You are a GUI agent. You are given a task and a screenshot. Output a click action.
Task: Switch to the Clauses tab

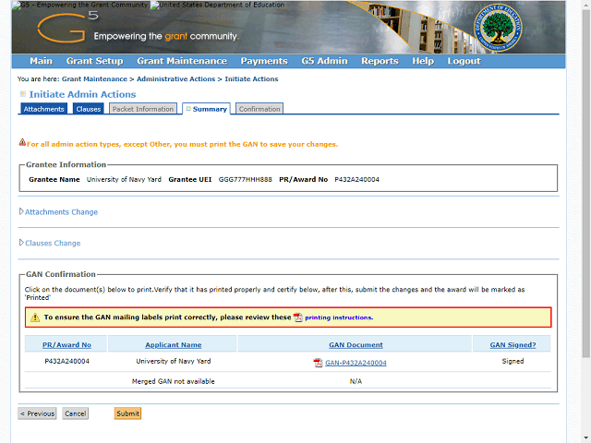89,109
